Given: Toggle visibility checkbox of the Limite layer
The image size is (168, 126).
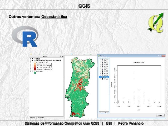Looking at the screenshot, I should [x=32, y=59].
